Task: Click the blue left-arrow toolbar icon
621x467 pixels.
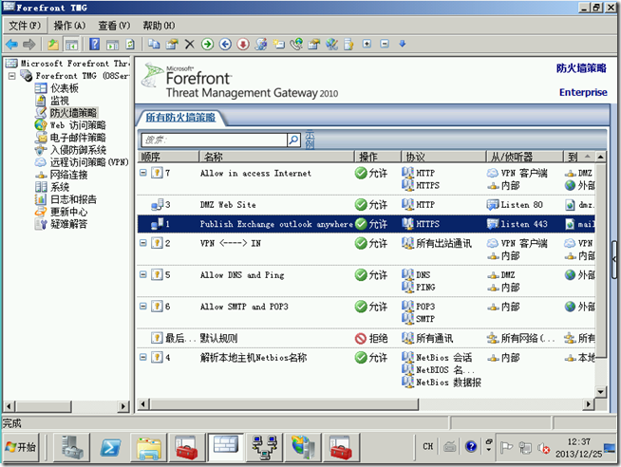Action: point(225,44)
